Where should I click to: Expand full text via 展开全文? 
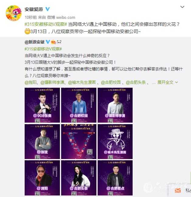pyautogui.click(x=165, y=83)
